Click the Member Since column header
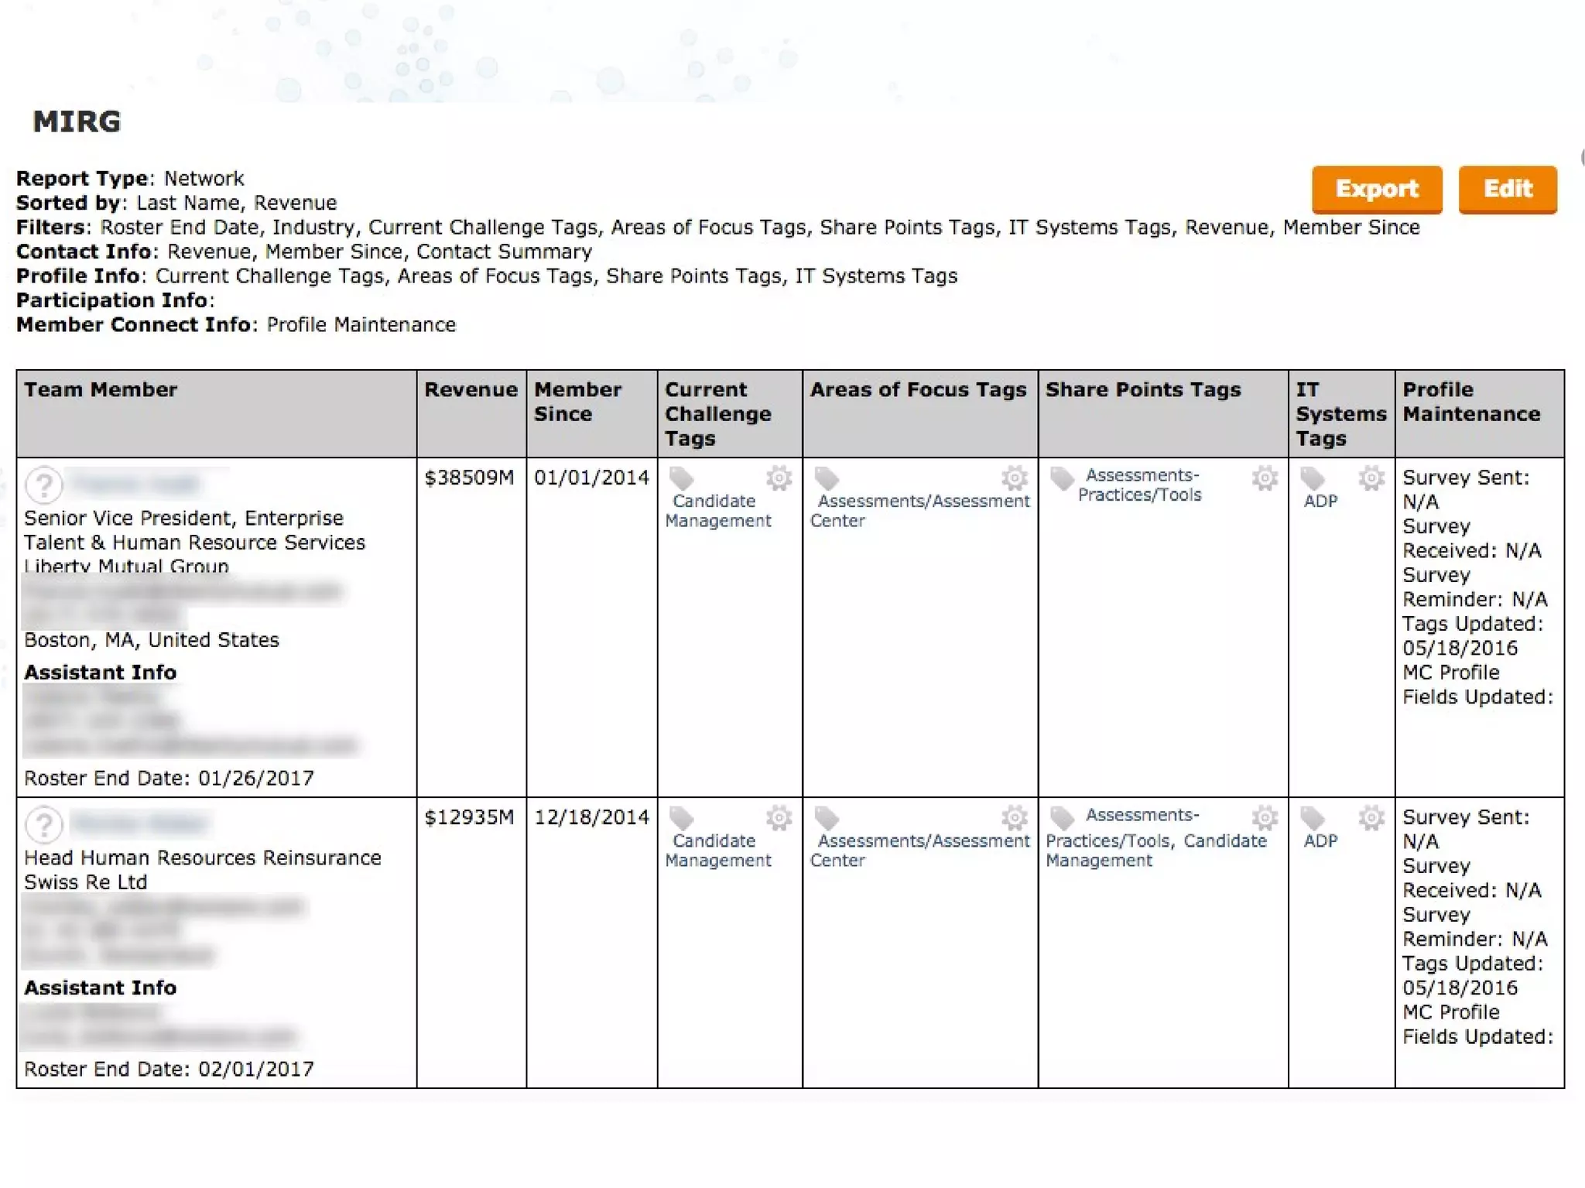 [577, 401]
